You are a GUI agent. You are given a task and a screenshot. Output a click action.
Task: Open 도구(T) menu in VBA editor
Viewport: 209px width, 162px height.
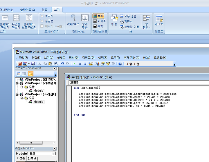[x=115, y=58]
